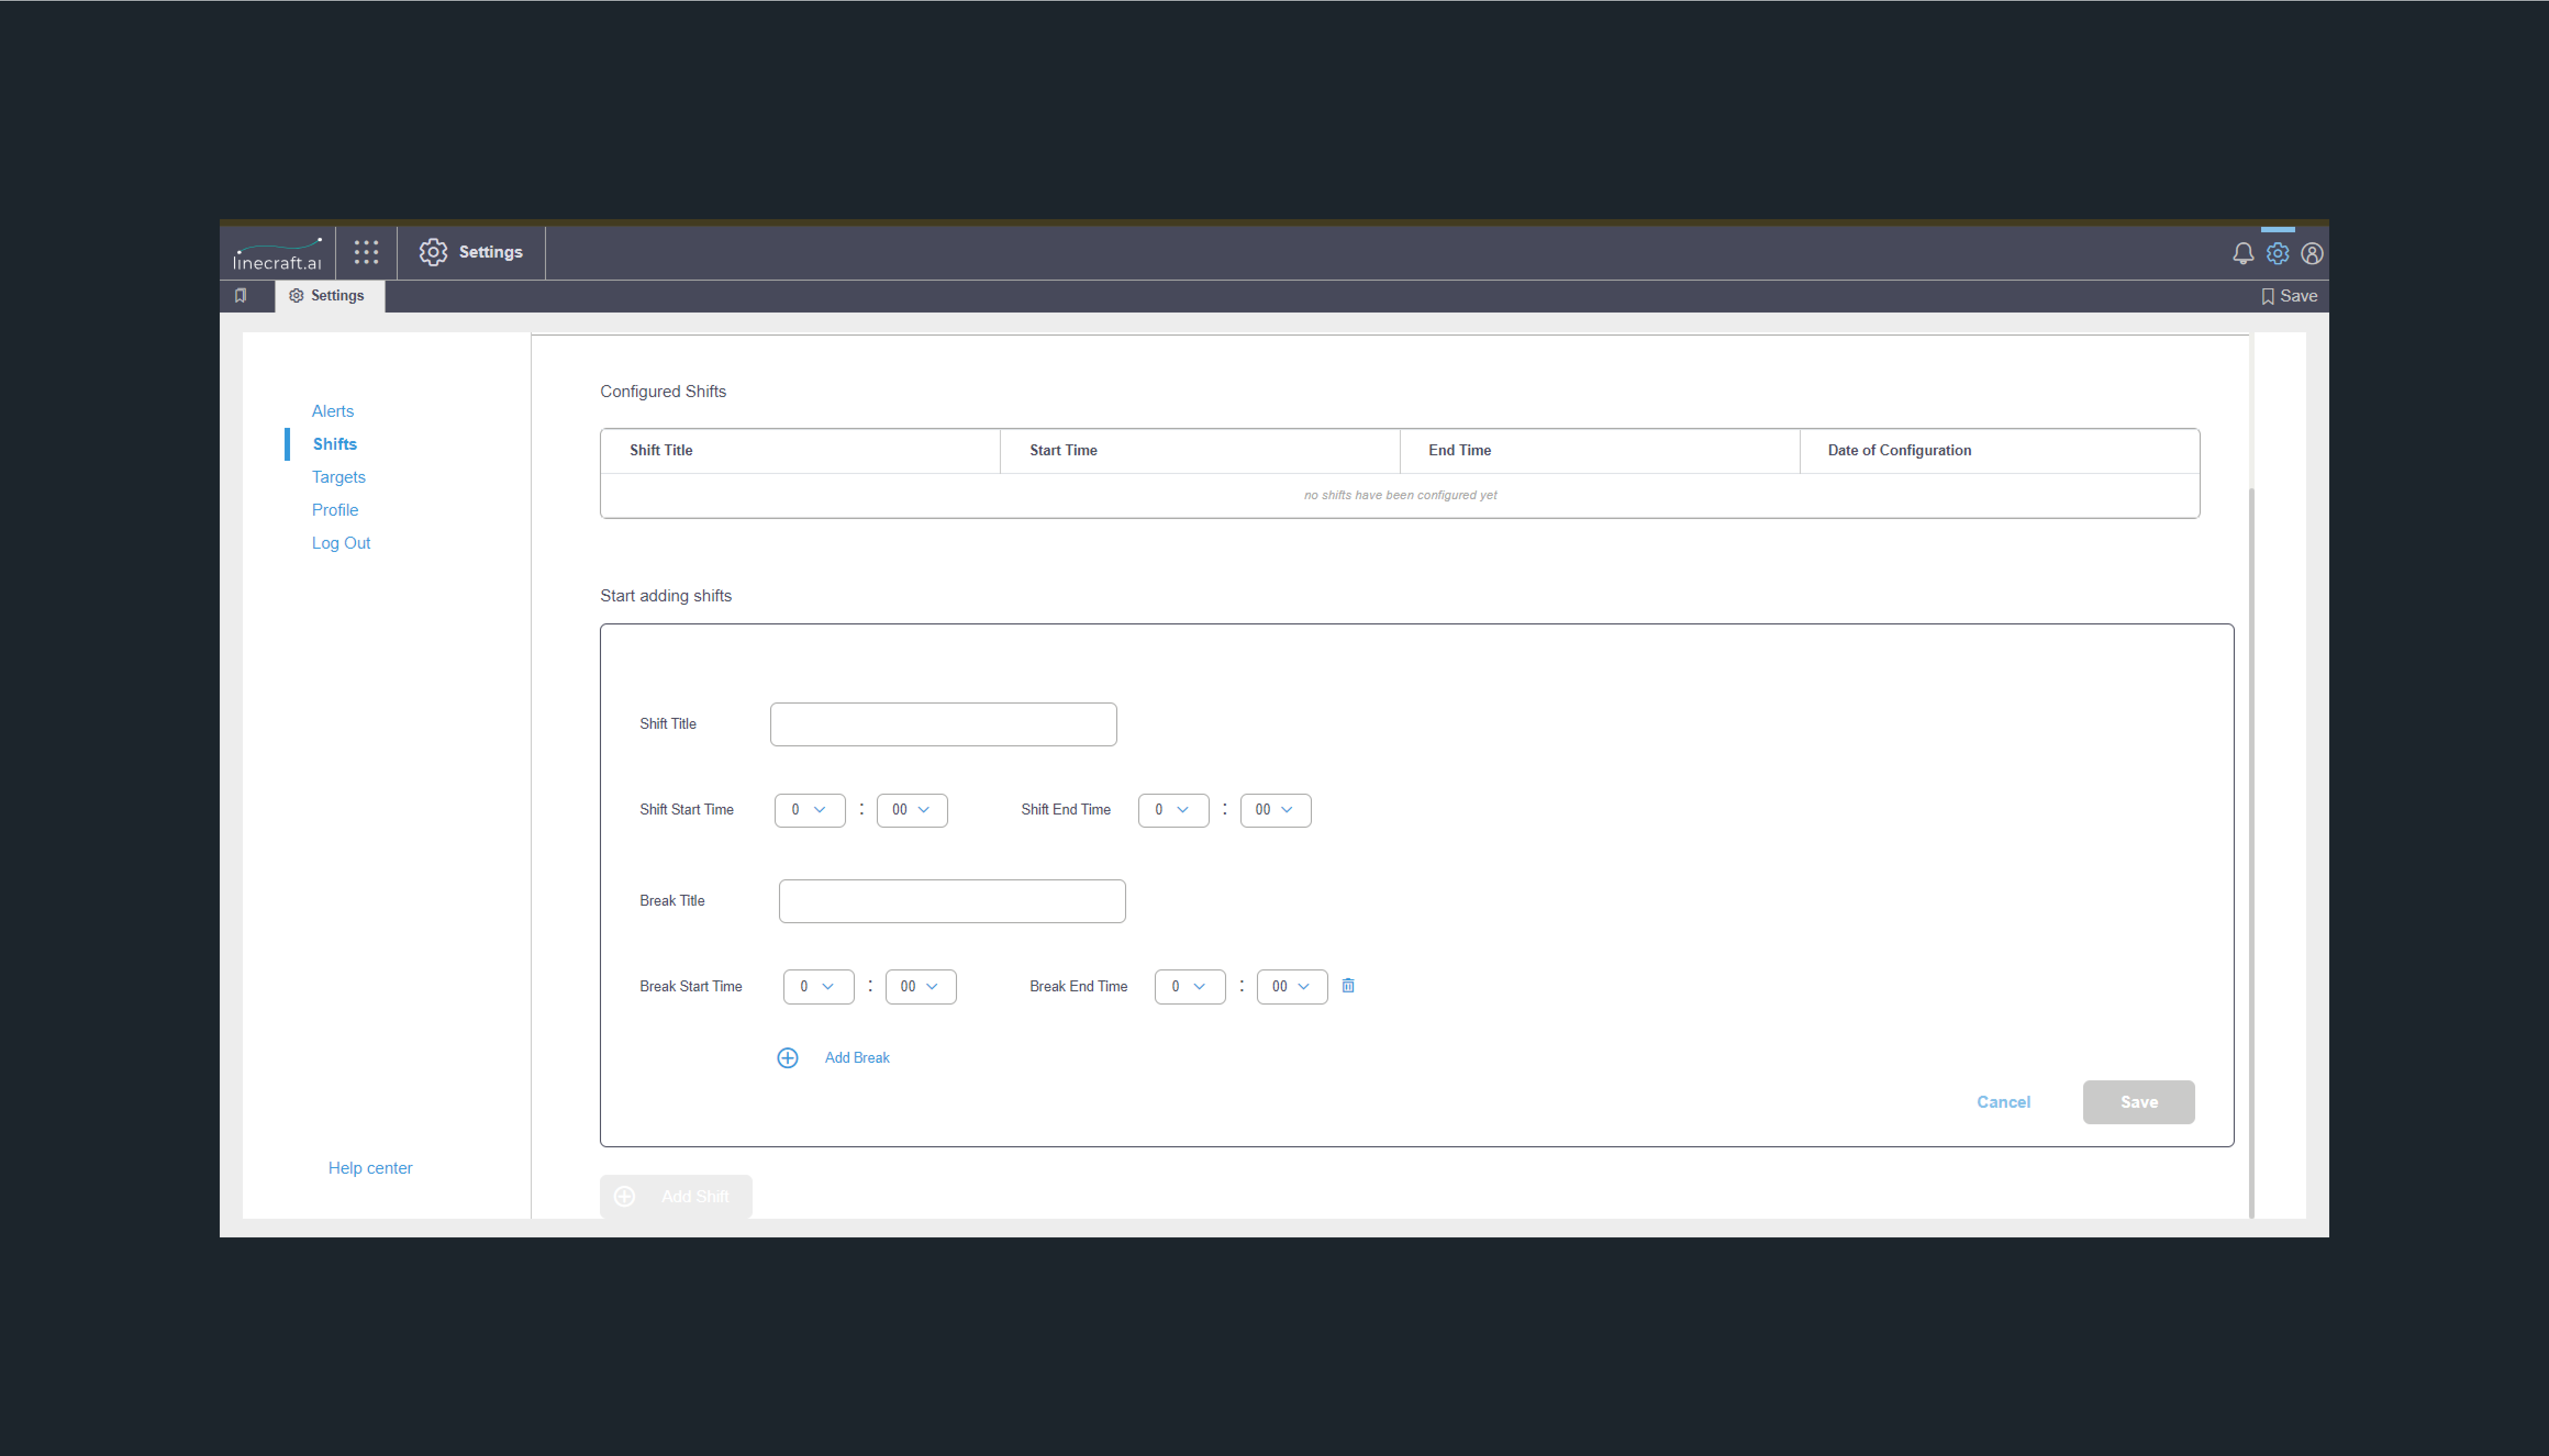The width and height of the screenshot is (2549, 1456).
Task: Click into the Shift Title input field
Action: click(942, 724)
